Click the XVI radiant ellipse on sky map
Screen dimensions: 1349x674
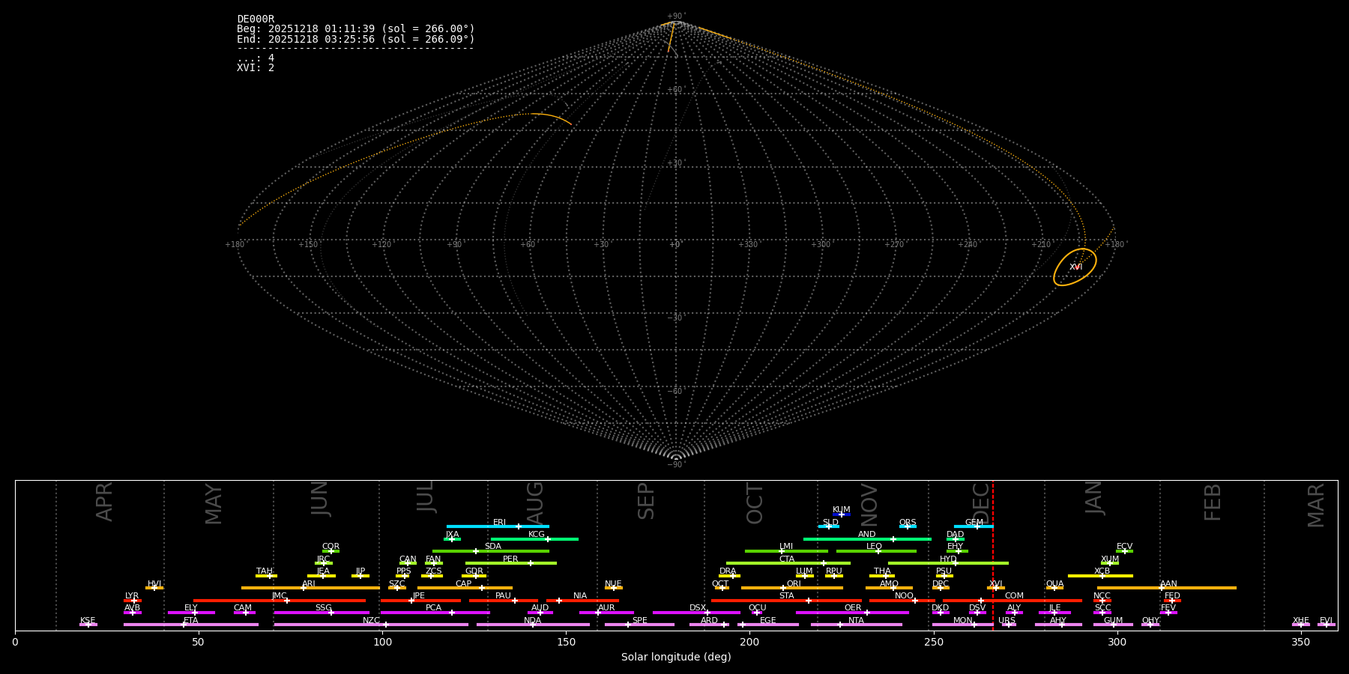click(x=1075, y=267)
